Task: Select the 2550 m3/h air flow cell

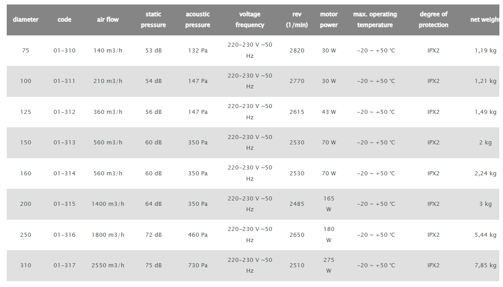Action: point(108,265)
